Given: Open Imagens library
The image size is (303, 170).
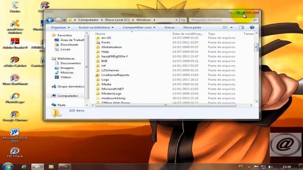Looking at the screenshot, I should point(64,68).
